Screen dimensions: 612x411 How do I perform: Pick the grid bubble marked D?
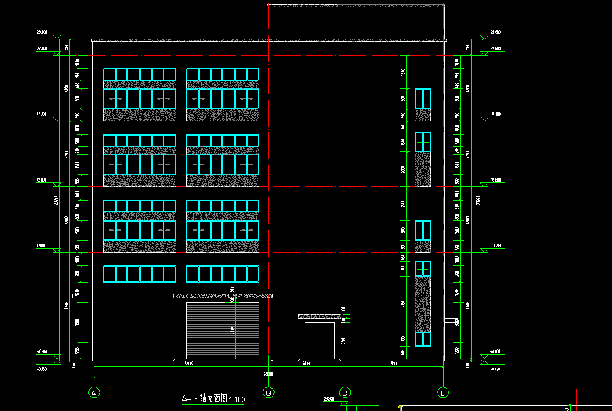[x=345, y=393]
